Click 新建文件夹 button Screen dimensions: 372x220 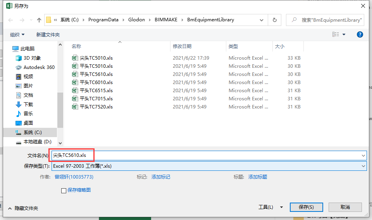pyautogui.click(x=48, y=34)
